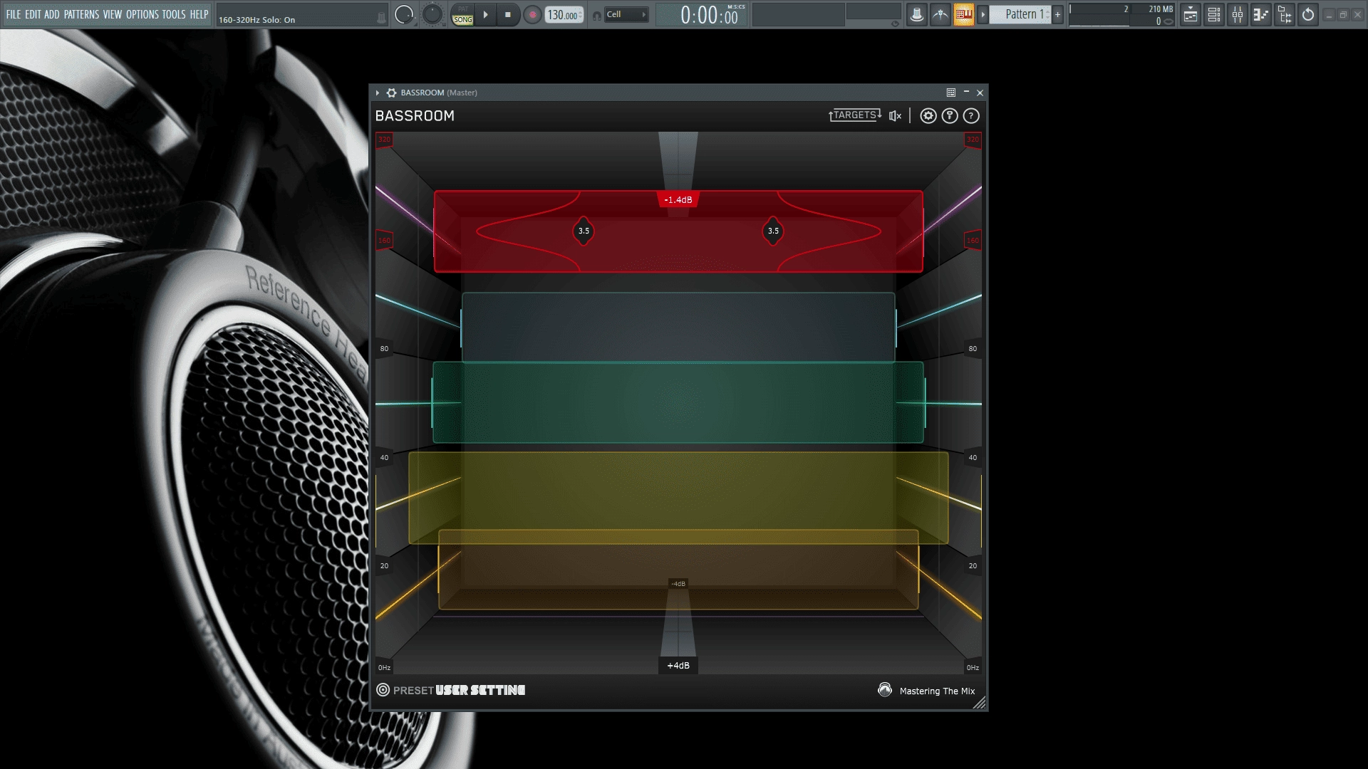Click the tempo field showing 130.000
This screenshot has height=769, width=1368.
point(564,15)
